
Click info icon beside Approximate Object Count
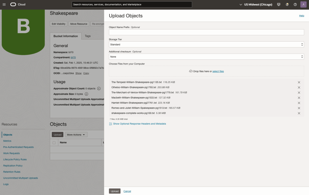(x=99, y=89)
